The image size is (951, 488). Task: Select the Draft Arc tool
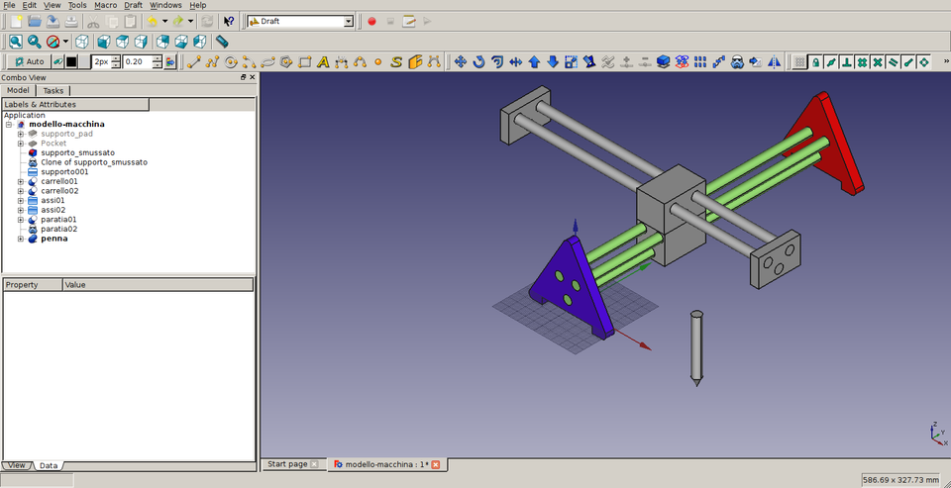[249, 61]
